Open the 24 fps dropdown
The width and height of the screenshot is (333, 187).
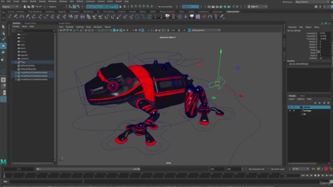tap(300, 169)
